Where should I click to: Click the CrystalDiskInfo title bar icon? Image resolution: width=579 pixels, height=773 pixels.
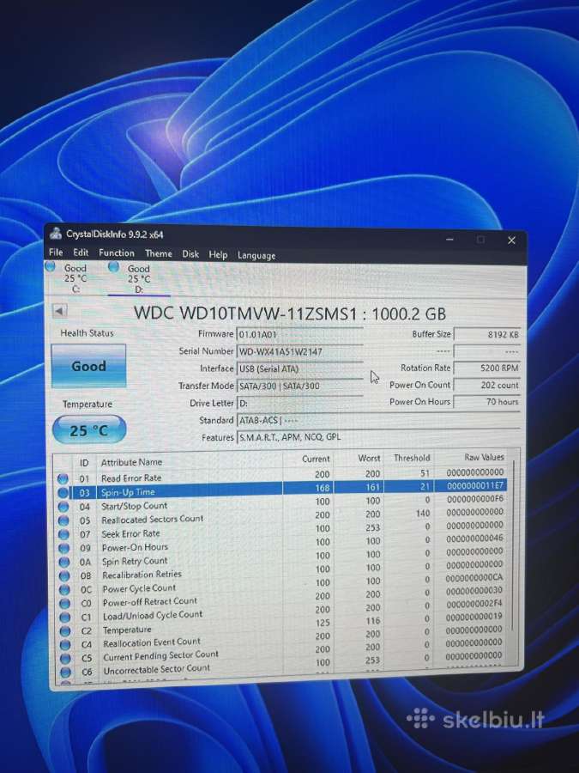point(56,233)
